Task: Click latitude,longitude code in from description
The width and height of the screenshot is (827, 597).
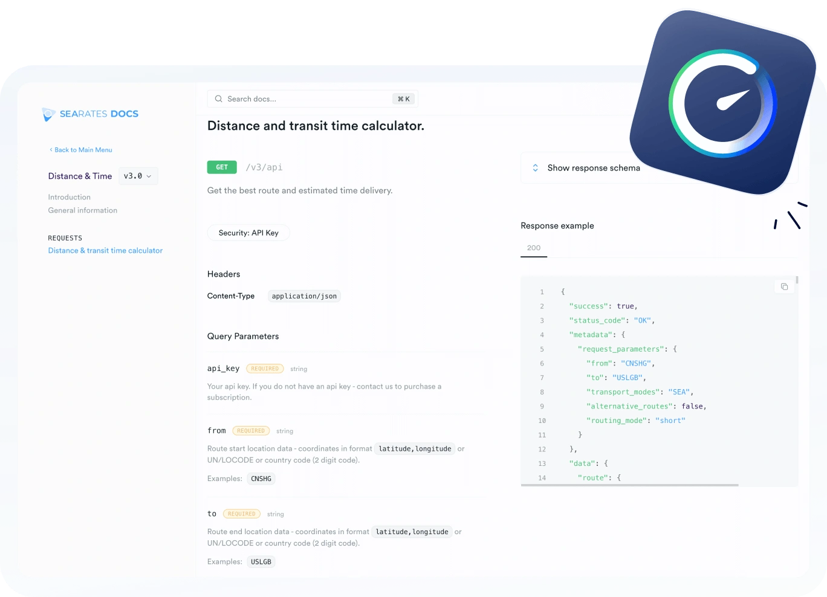Action: point(415,449)
